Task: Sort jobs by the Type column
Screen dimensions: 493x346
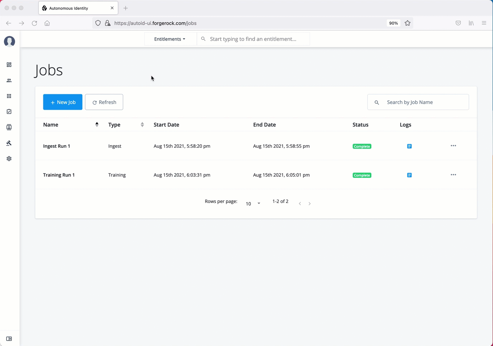Action: (142, 125)
